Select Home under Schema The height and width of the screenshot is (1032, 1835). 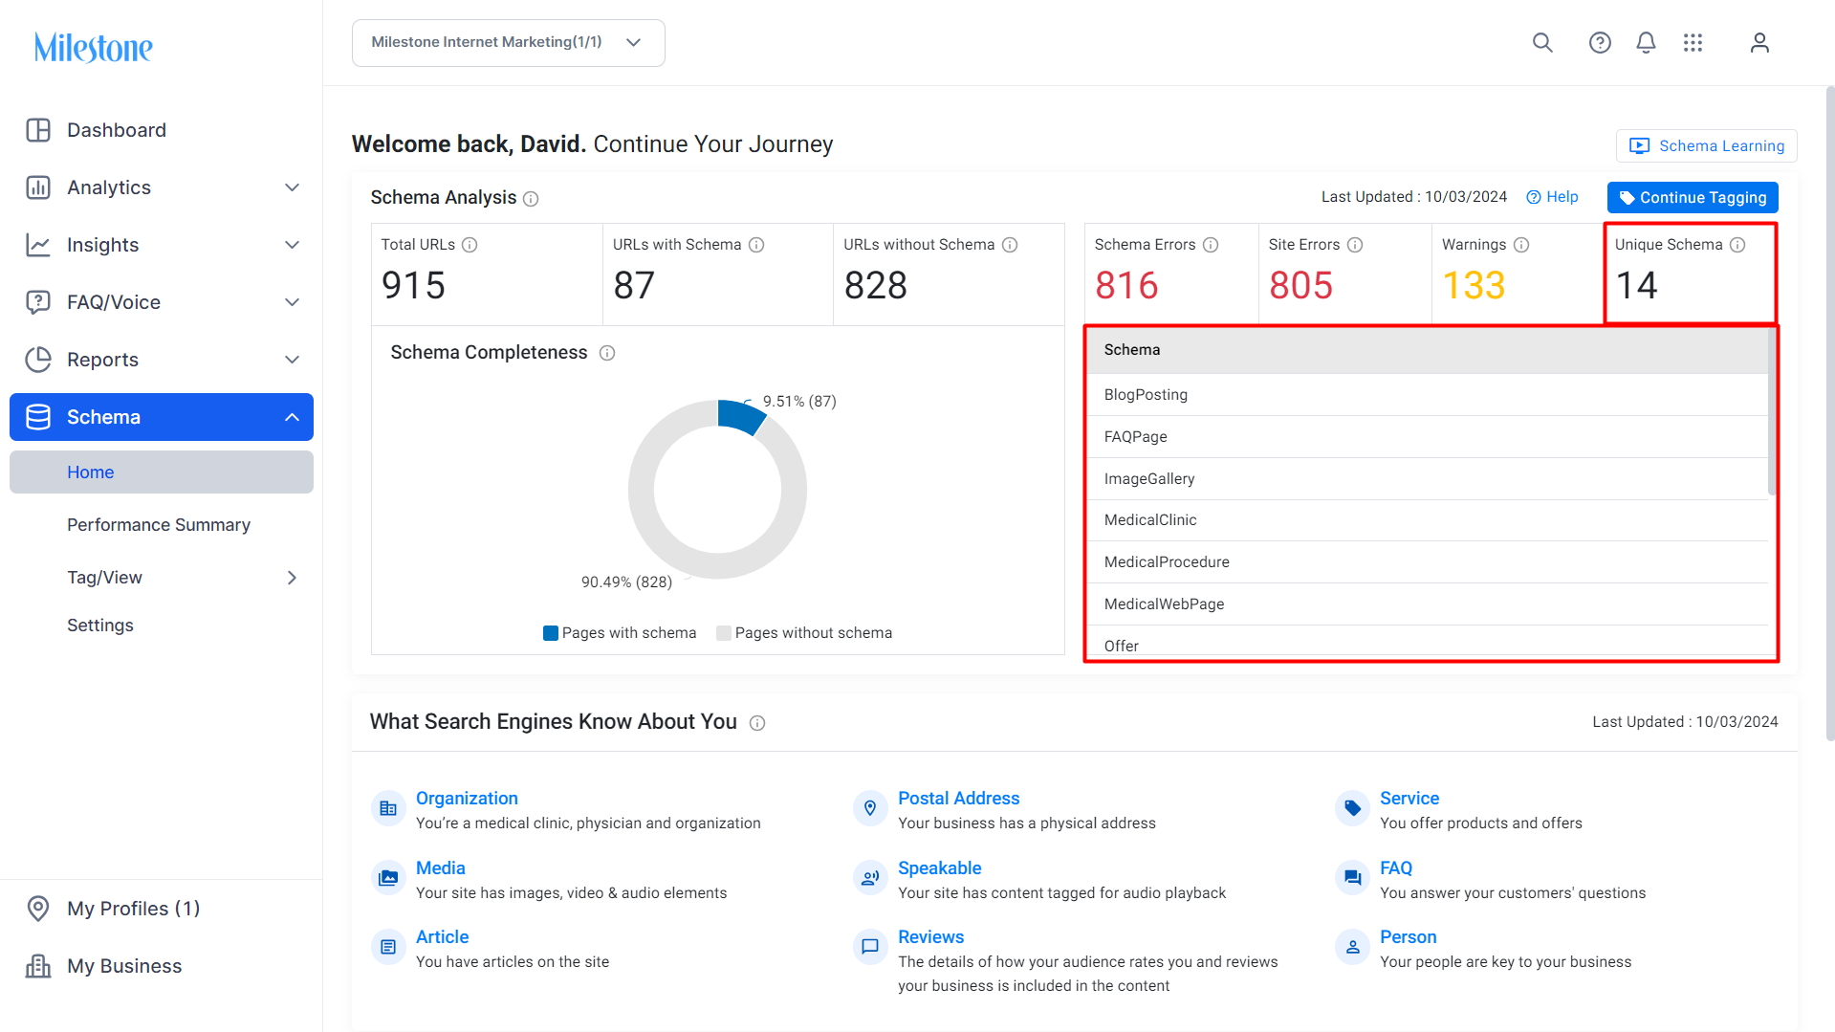click(162, 472)
